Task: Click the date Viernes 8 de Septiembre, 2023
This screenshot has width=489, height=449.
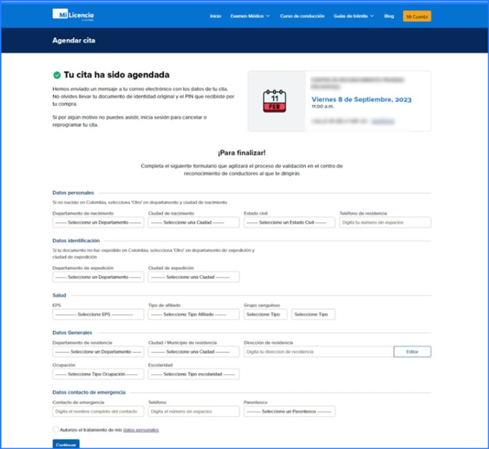Action: coord(361,99)
